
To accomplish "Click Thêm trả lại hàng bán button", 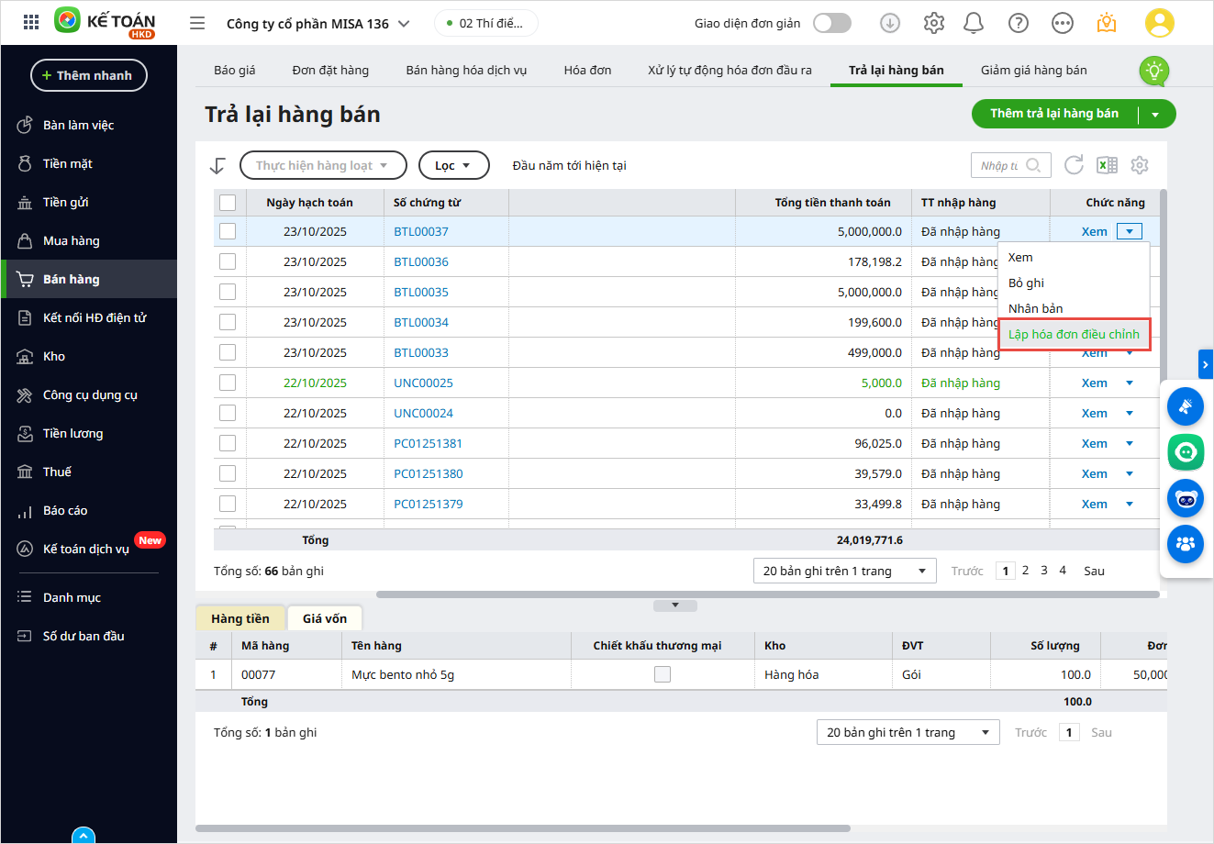I will click(x=1054, y=114).
